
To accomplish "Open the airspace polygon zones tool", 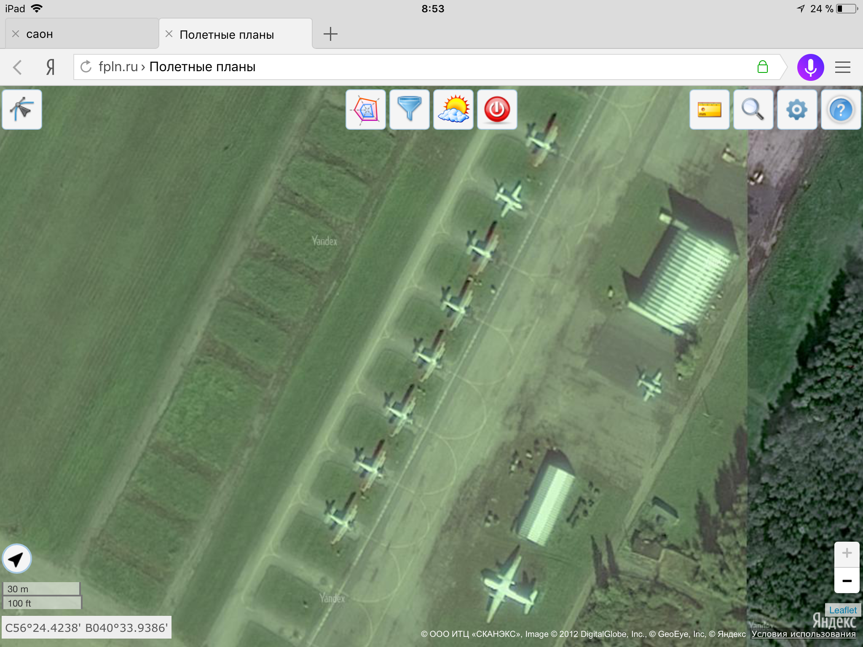I will 365,110.
